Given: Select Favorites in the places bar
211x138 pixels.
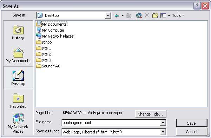Looking at the screenshot, I should [18, 101].
